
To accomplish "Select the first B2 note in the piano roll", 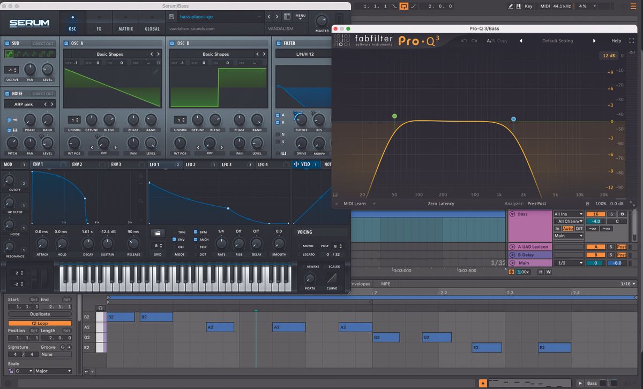I will pyautogui.click(x=121, y=317).
